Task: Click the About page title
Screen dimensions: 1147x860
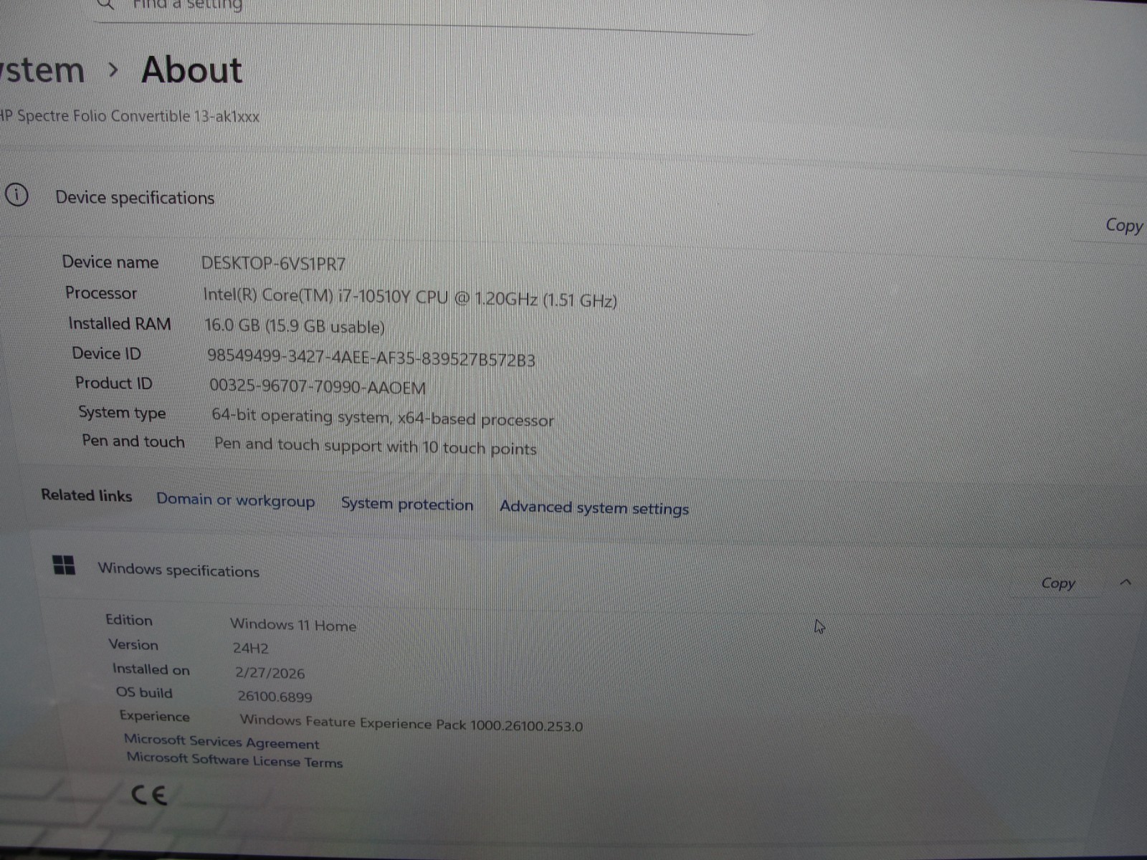Action: (x=191, y=70)
